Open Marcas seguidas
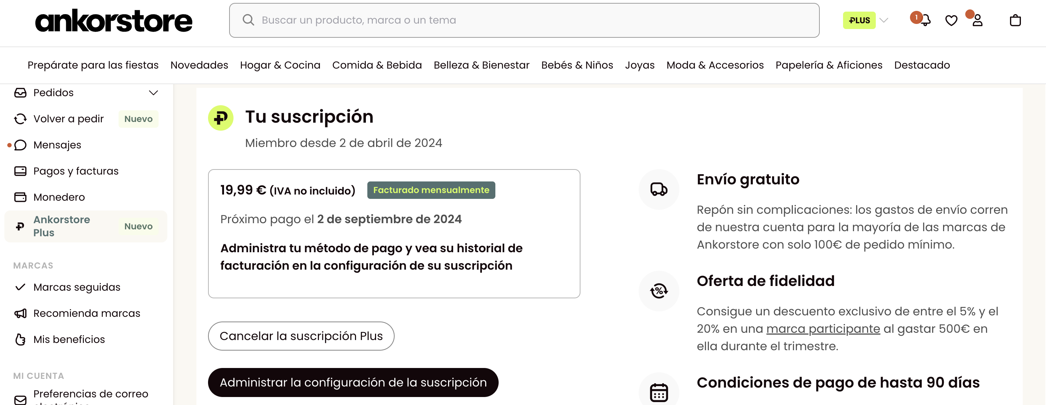Viewport: 1046px width, 405px height. [x=77, y=287]
